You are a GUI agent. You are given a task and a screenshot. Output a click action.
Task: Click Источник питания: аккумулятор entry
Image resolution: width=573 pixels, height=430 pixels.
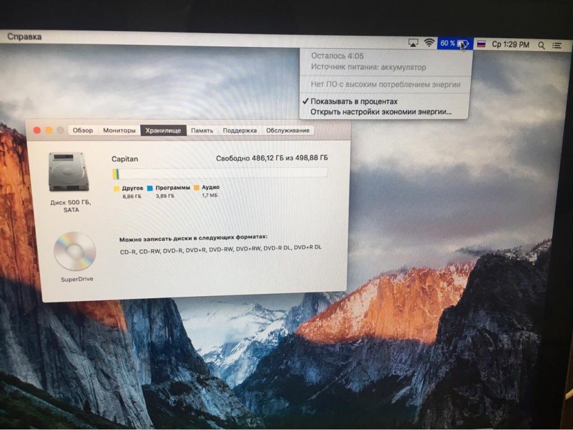tap(369, 67)
